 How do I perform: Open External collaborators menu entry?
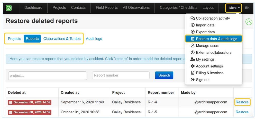[x=213, y=53]
